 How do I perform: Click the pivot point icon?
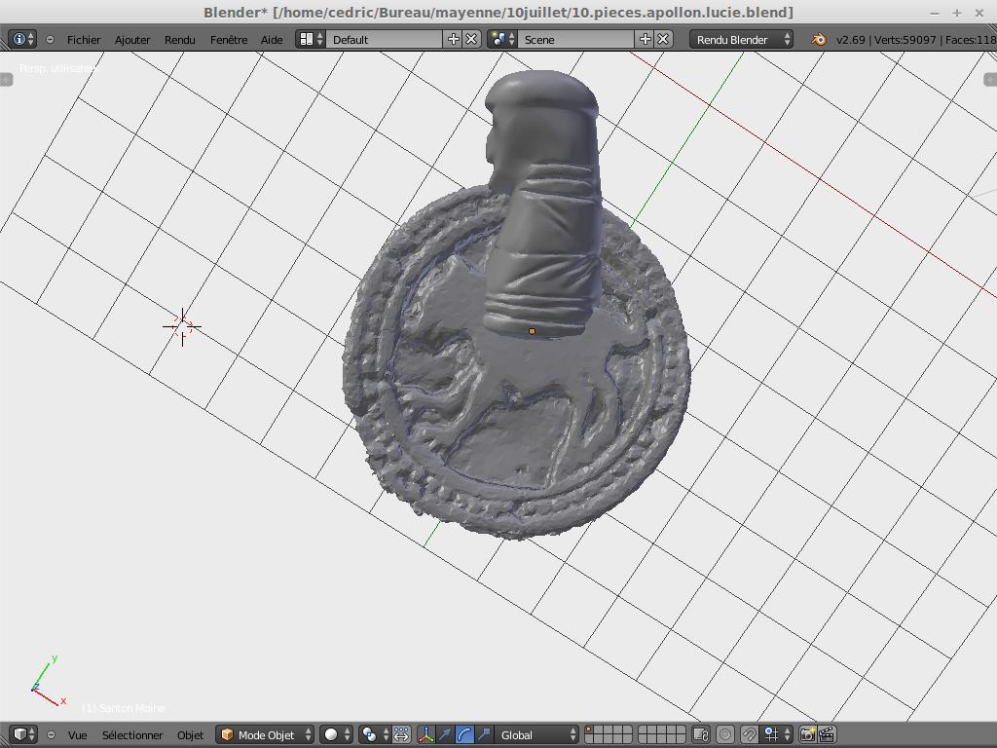coord(369,734)
